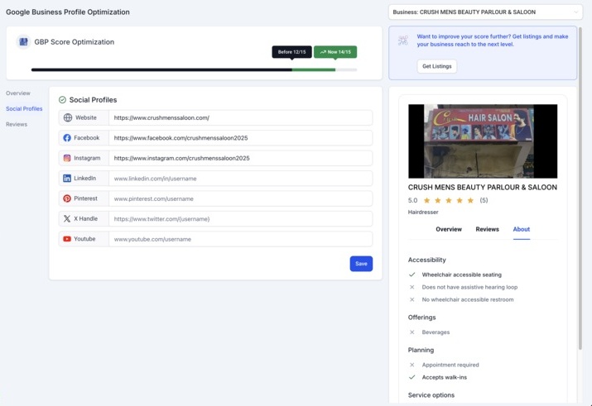Image resolution: width=592 pixels, height=406 pixels.
Task: Click the Planning section heading
Action: pyautogui.click(x=421, y=351)
